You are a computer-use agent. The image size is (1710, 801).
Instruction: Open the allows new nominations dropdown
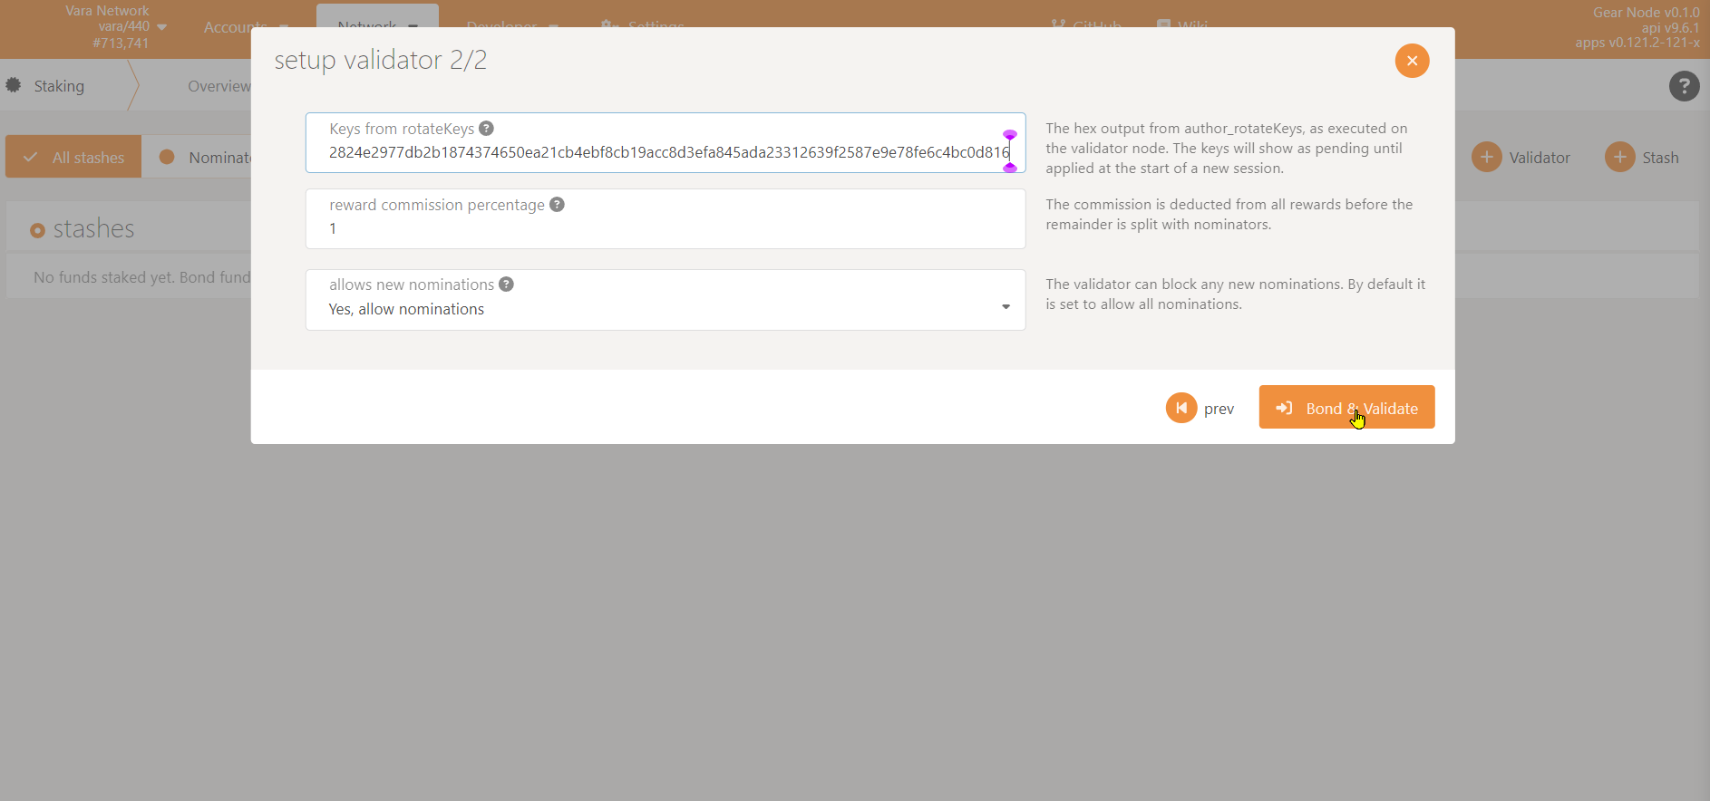[x=666, y=300]
